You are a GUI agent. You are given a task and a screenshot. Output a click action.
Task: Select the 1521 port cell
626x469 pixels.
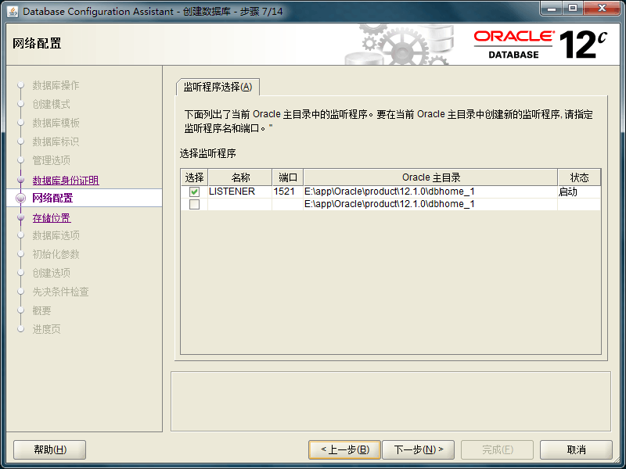[285, 192]
